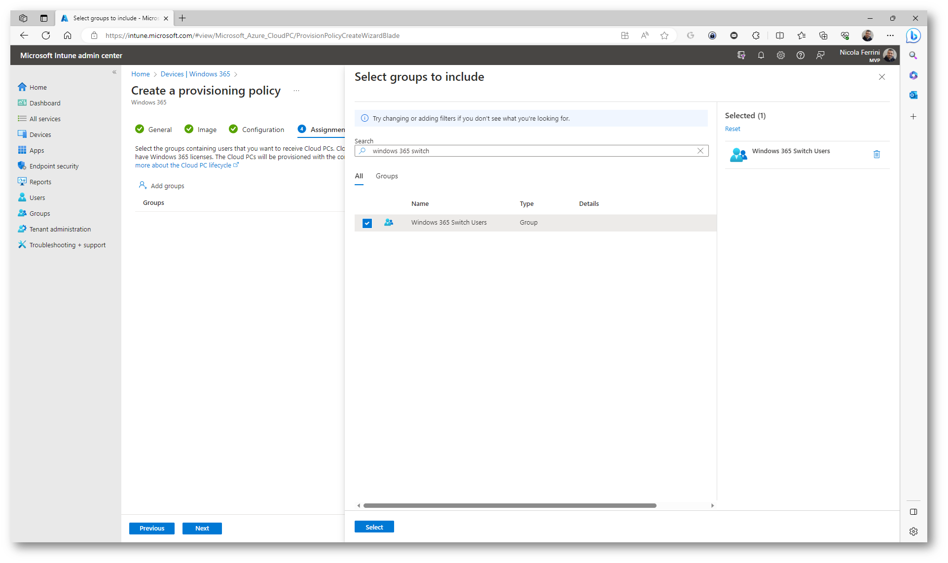948x563 pixels.
Task: Switch to the All filter tab
Action: click(359, 176)
